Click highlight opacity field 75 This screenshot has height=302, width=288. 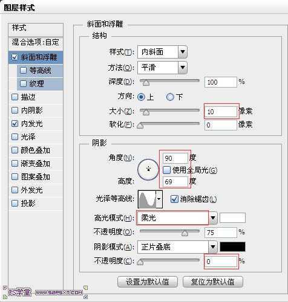(221, 233)
